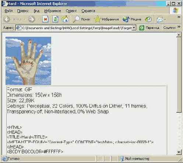
Task: Click the Refresh page icon
Action: pos(55,19)
